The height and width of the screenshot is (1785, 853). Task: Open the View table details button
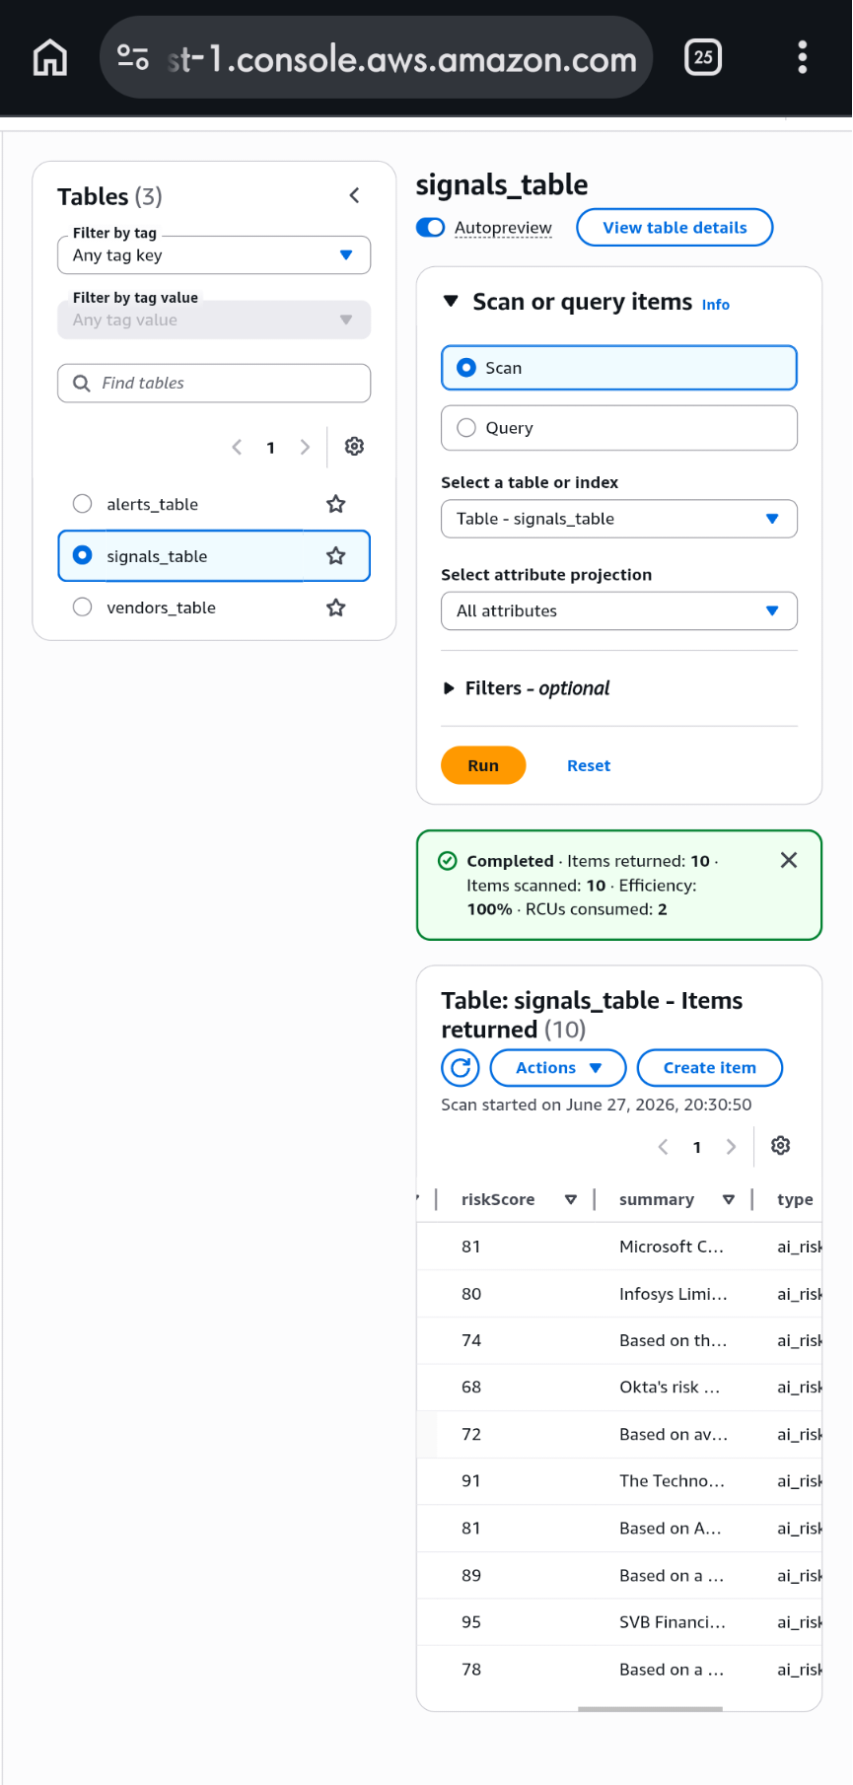(675, 228)
